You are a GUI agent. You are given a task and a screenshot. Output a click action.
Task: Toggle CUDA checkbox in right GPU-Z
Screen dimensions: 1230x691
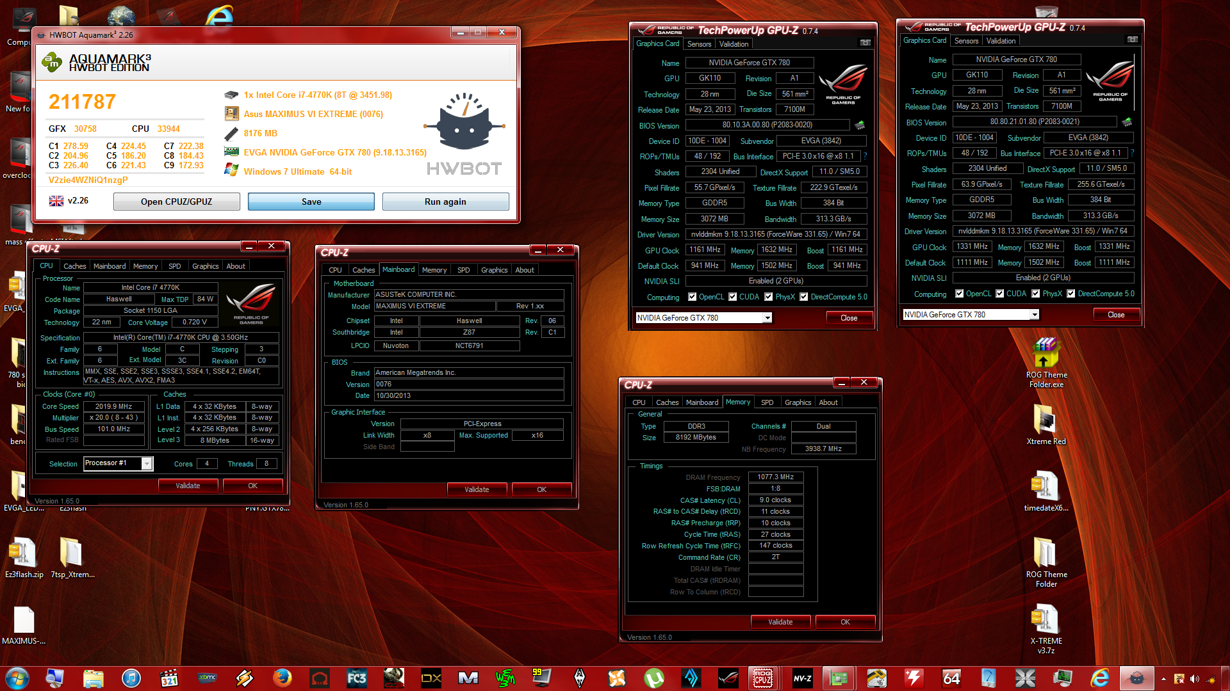tap(999, 294)
